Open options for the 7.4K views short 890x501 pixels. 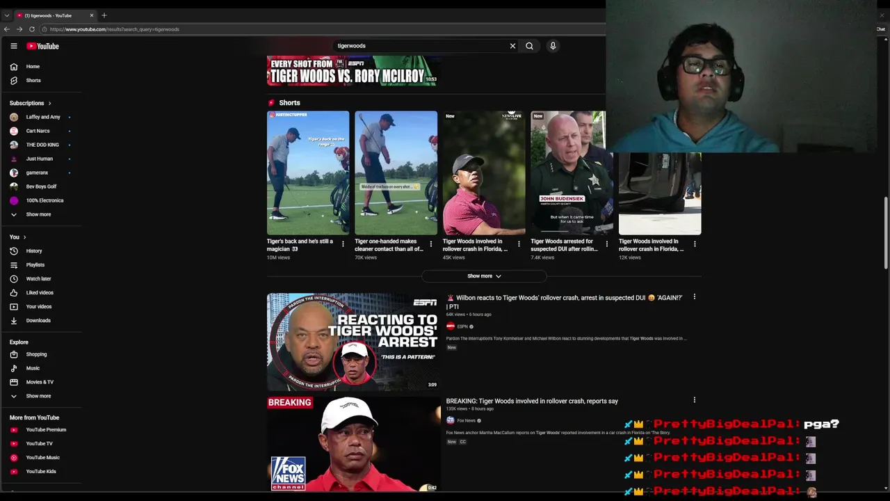click(x=606, y=244)
